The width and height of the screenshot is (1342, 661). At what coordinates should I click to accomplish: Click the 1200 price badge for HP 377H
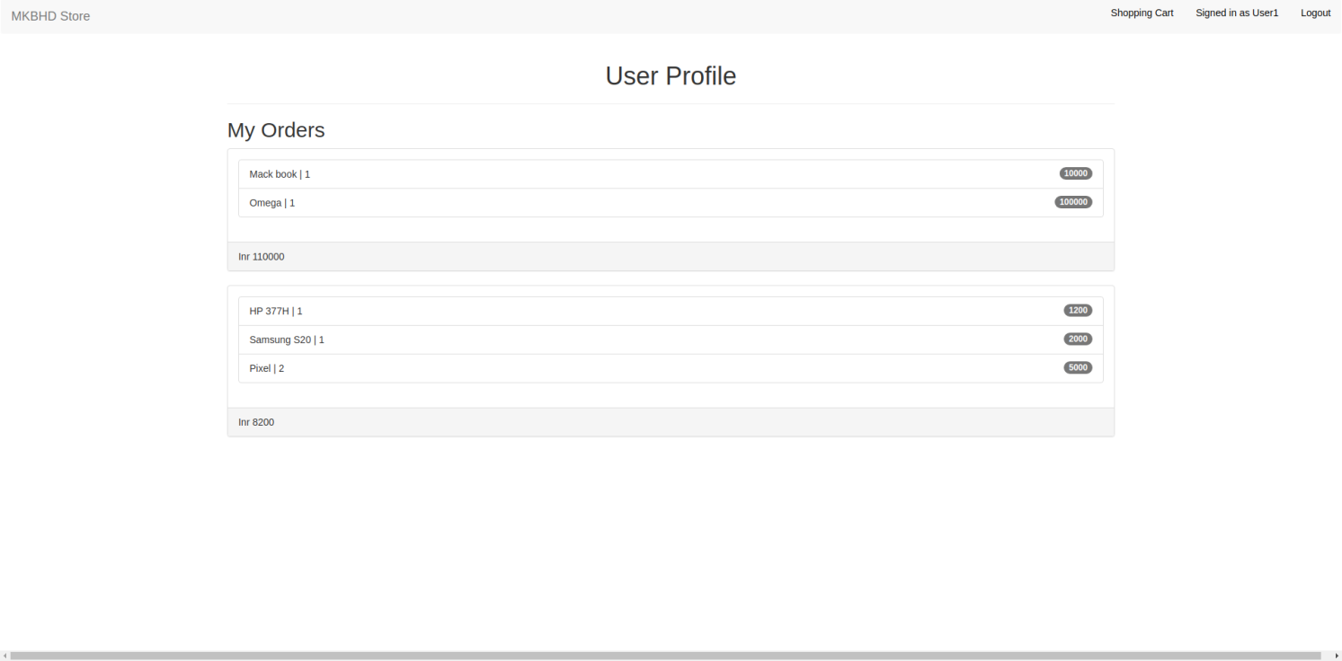(x=1077, y=310)
